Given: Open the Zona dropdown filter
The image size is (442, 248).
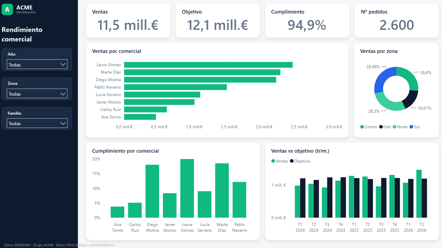Looking at the screenshot, I should coord(37,94).
